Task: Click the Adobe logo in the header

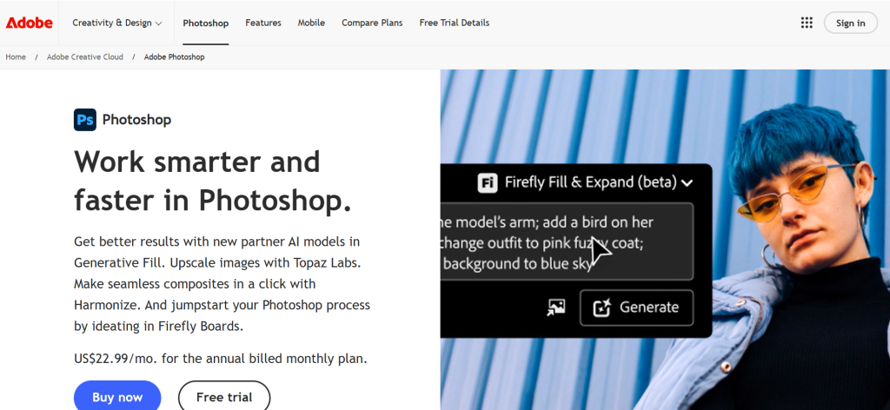Action: (x=30, y=23)
